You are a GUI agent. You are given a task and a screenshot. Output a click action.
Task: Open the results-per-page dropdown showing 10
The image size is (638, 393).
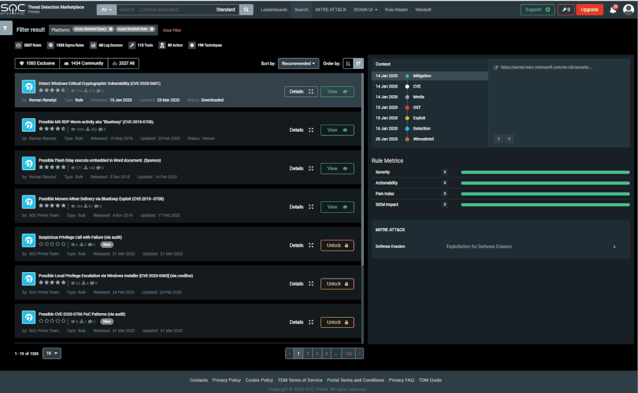click(x=52, y=353)
